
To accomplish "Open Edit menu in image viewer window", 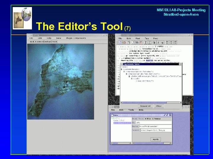I will pos(40,38).
